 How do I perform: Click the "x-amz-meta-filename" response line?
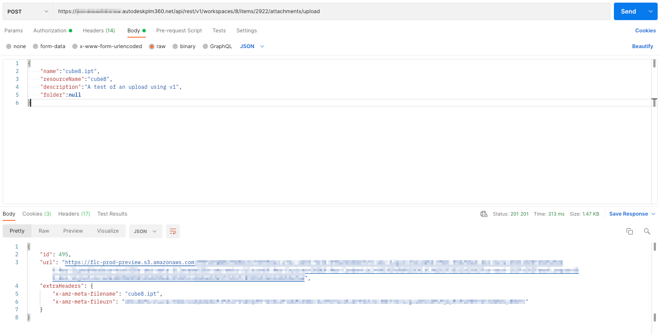click(107, 294)
